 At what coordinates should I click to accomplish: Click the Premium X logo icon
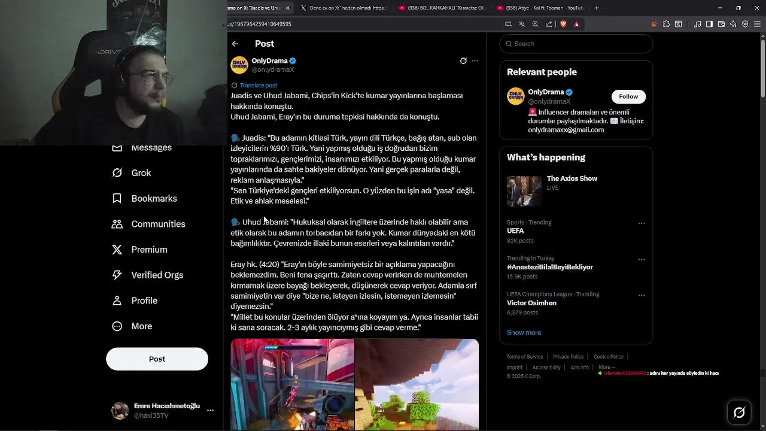click(x=117, y=250)
